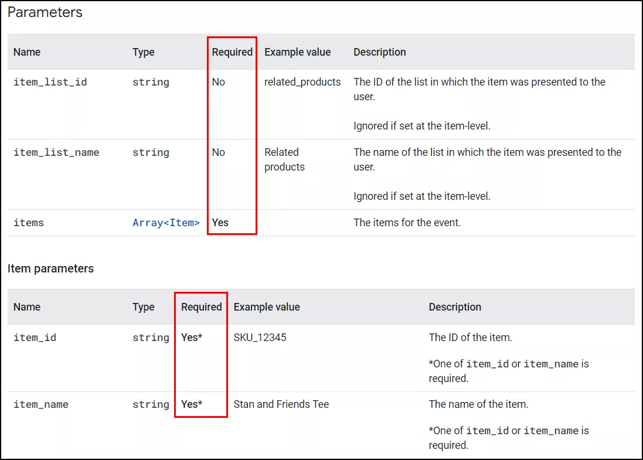
Task: Click 'The name of the item.' description
Action: pyautogui.click(x=478, y=404)
